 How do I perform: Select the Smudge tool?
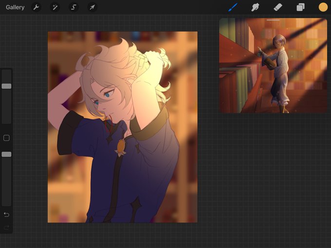[255, 7]
